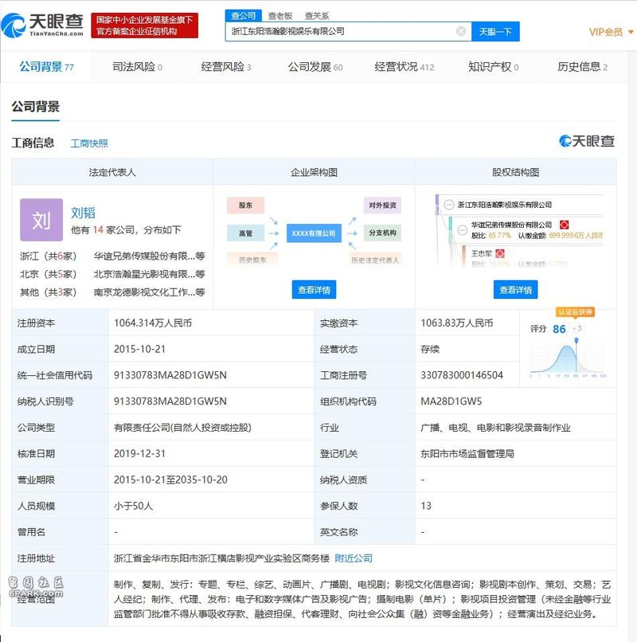Open the 经营风险 tab
The width and height of the screenshot is (637, 642).
[226, 67]
